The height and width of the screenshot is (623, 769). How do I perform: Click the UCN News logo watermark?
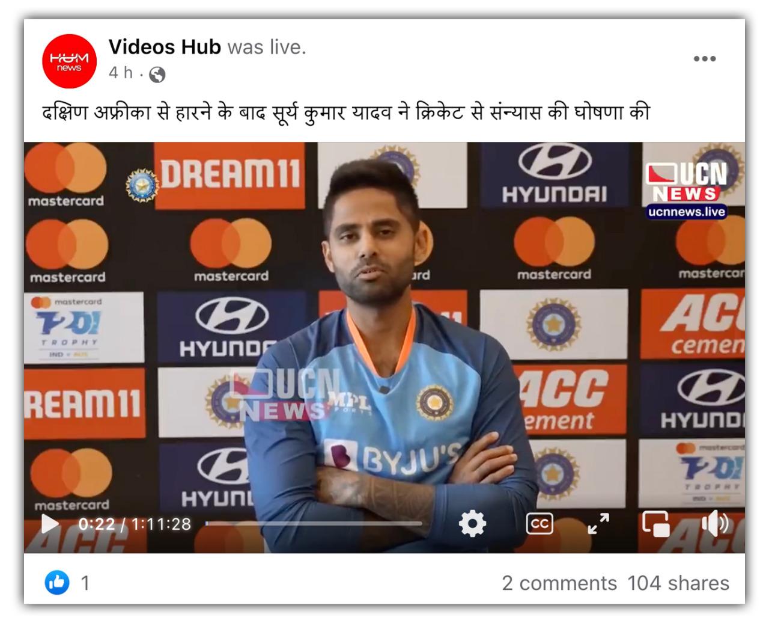click(x=686, y=182)
